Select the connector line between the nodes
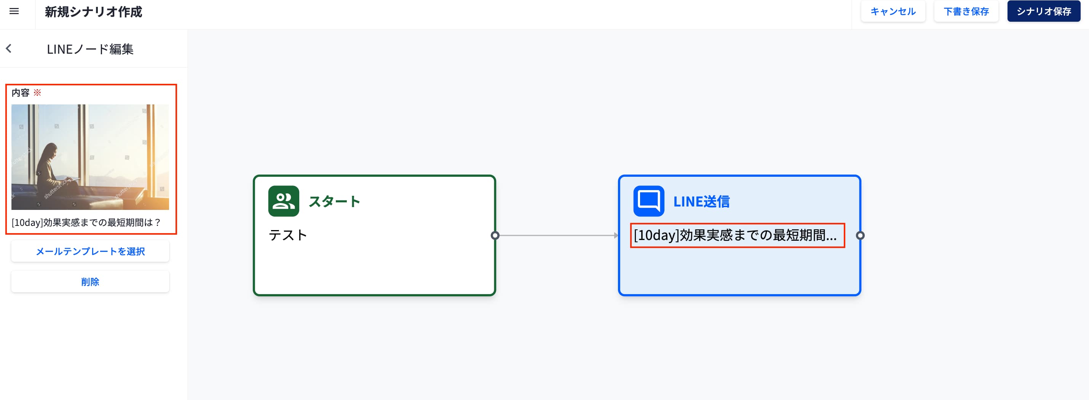1089x400 pixels. 556,235
